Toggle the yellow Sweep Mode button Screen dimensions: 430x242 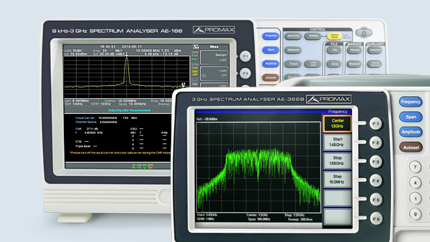pyautogui.click(x=335, y=36)
